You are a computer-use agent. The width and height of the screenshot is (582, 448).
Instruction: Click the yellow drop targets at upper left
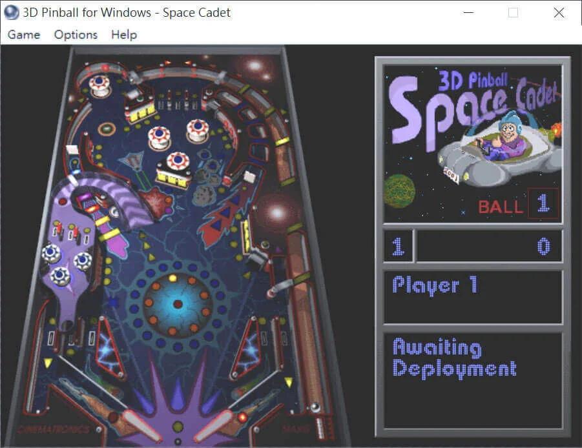pos(141,112)
